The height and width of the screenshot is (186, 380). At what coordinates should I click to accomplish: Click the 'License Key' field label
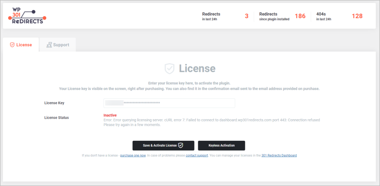tap(54, 103)
